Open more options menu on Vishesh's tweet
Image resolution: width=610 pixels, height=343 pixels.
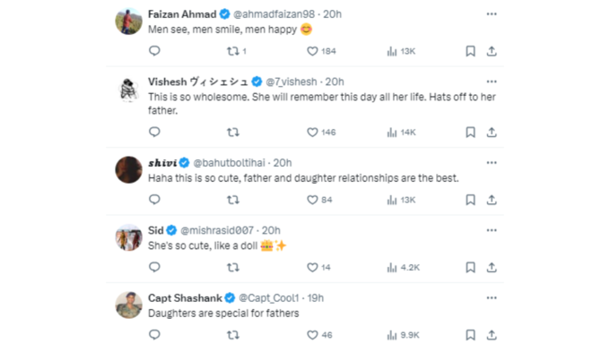tap(492, 81)
